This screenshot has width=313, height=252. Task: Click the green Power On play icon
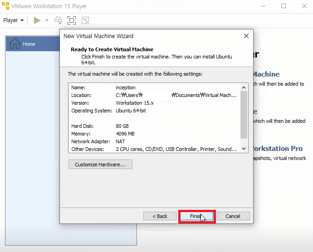pos(37,20)
